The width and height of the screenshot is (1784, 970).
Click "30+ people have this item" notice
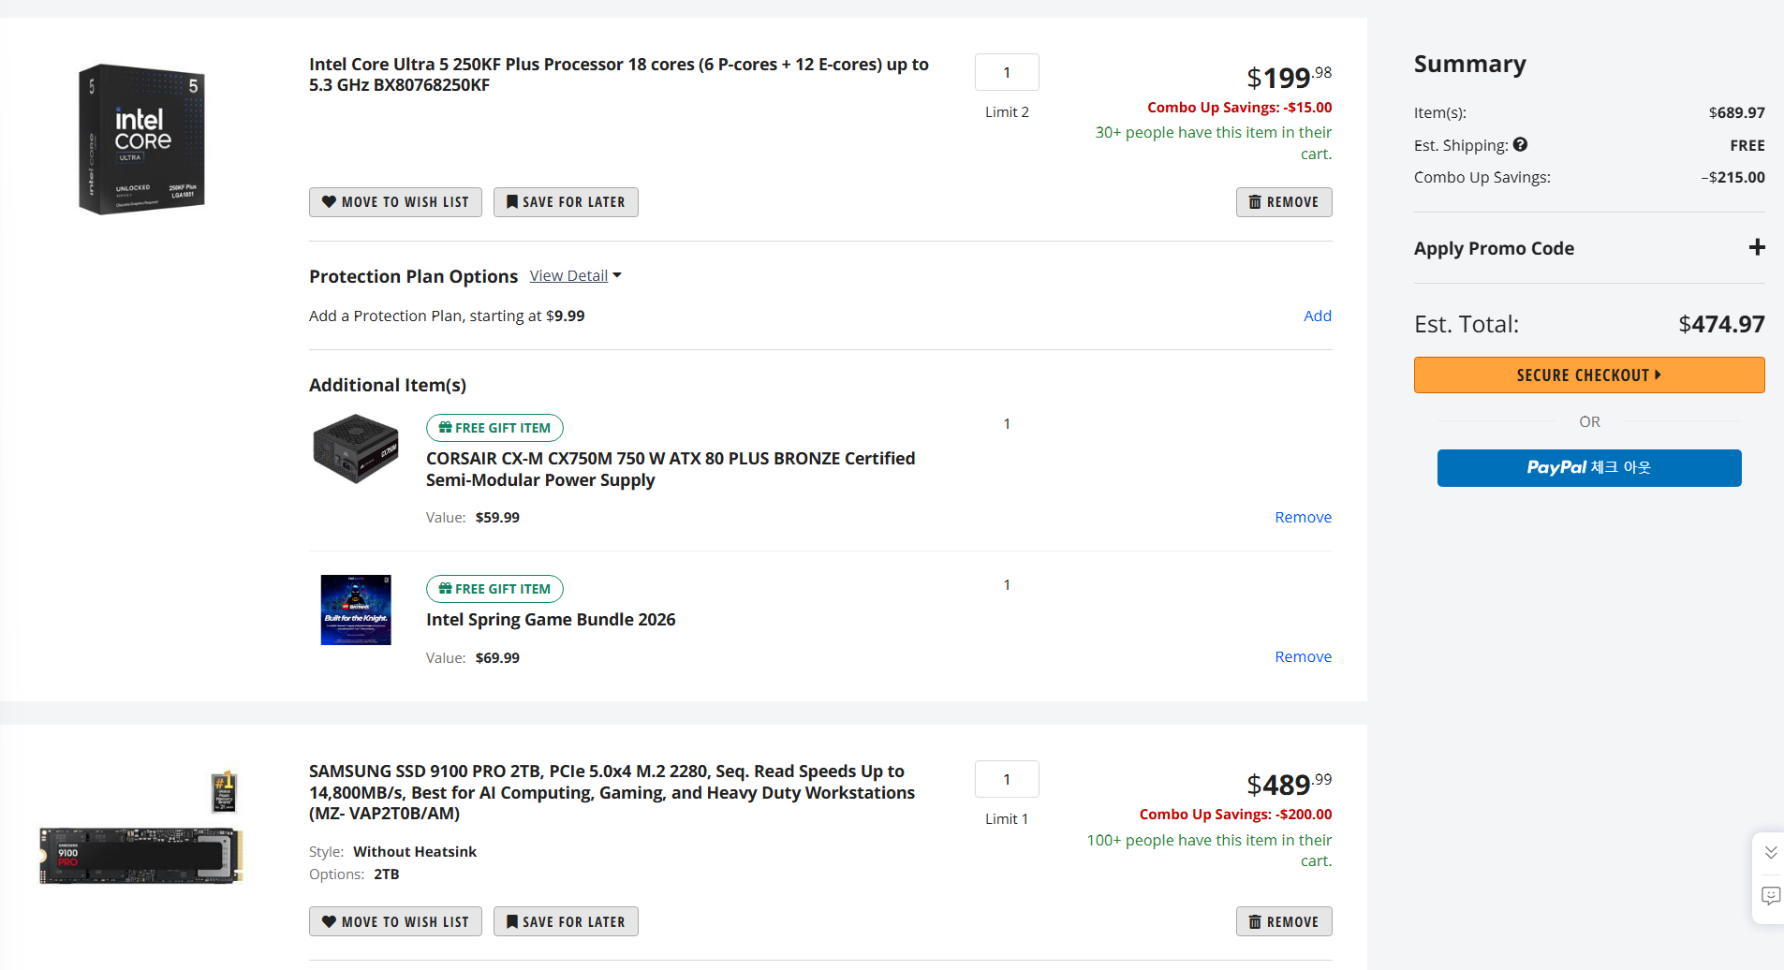point(1214,142)
